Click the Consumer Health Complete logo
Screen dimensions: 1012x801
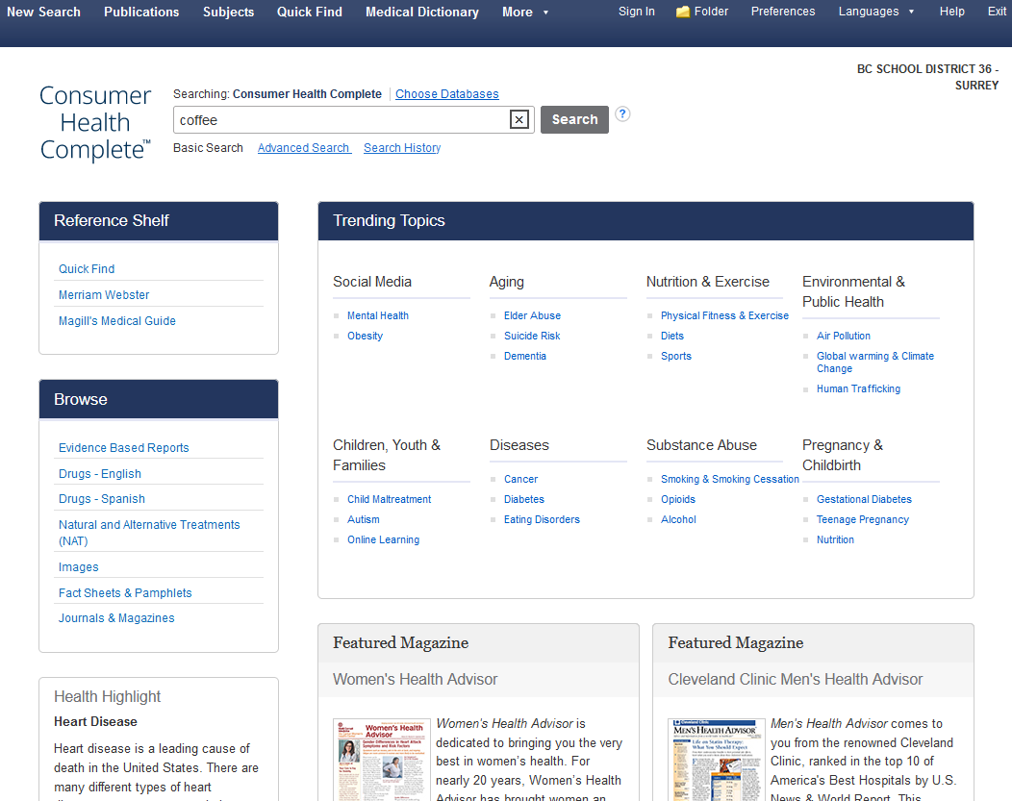pos(95,122)
